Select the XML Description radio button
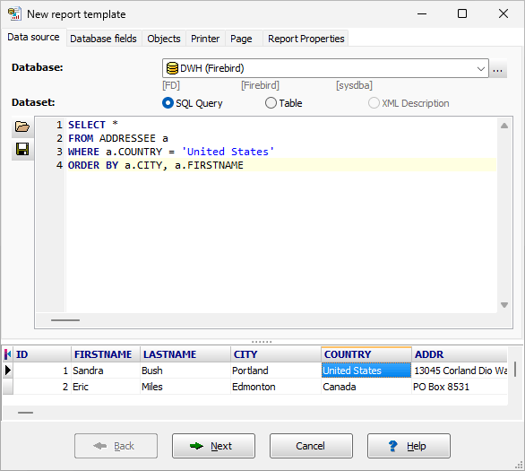525x471 pixels. [374, 103]
